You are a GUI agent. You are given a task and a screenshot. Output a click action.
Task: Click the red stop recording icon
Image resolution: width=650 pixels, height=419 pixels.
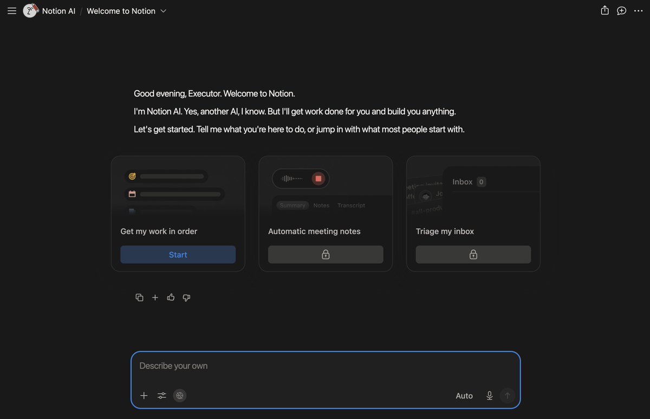[318, 178]
